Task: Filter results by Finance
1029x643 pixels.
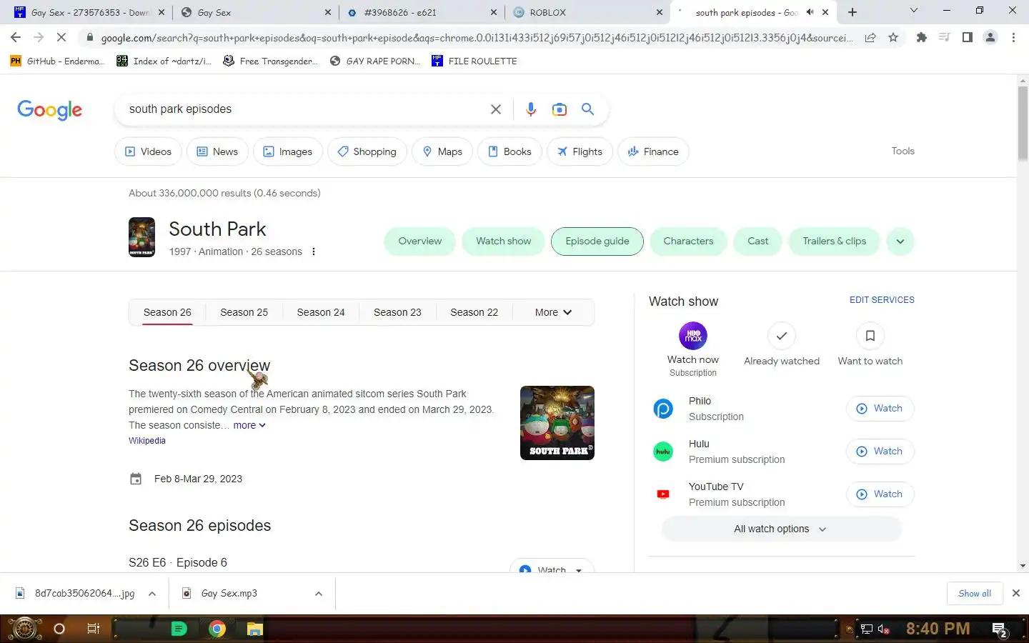Action: 653,151
